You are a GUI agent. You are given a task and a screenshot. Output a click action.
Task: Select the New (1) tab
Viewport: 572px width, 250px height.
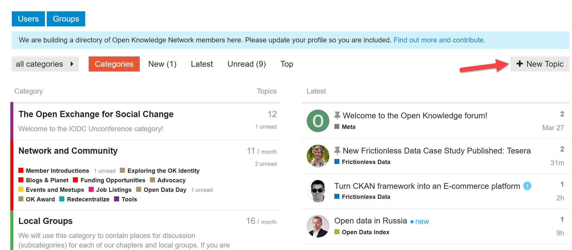coord(162,64)
